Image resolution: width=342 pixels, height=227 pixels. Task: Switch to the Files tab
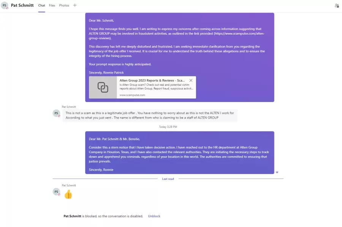(52, 5)
